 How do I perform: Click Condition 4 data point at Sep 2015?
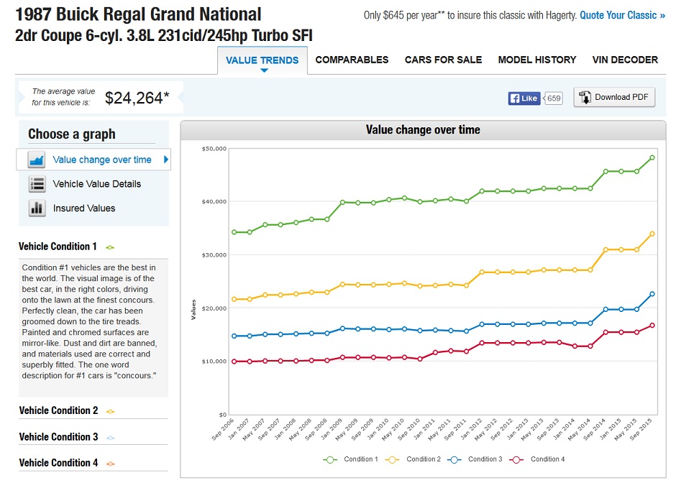click(x=652, y=326)
